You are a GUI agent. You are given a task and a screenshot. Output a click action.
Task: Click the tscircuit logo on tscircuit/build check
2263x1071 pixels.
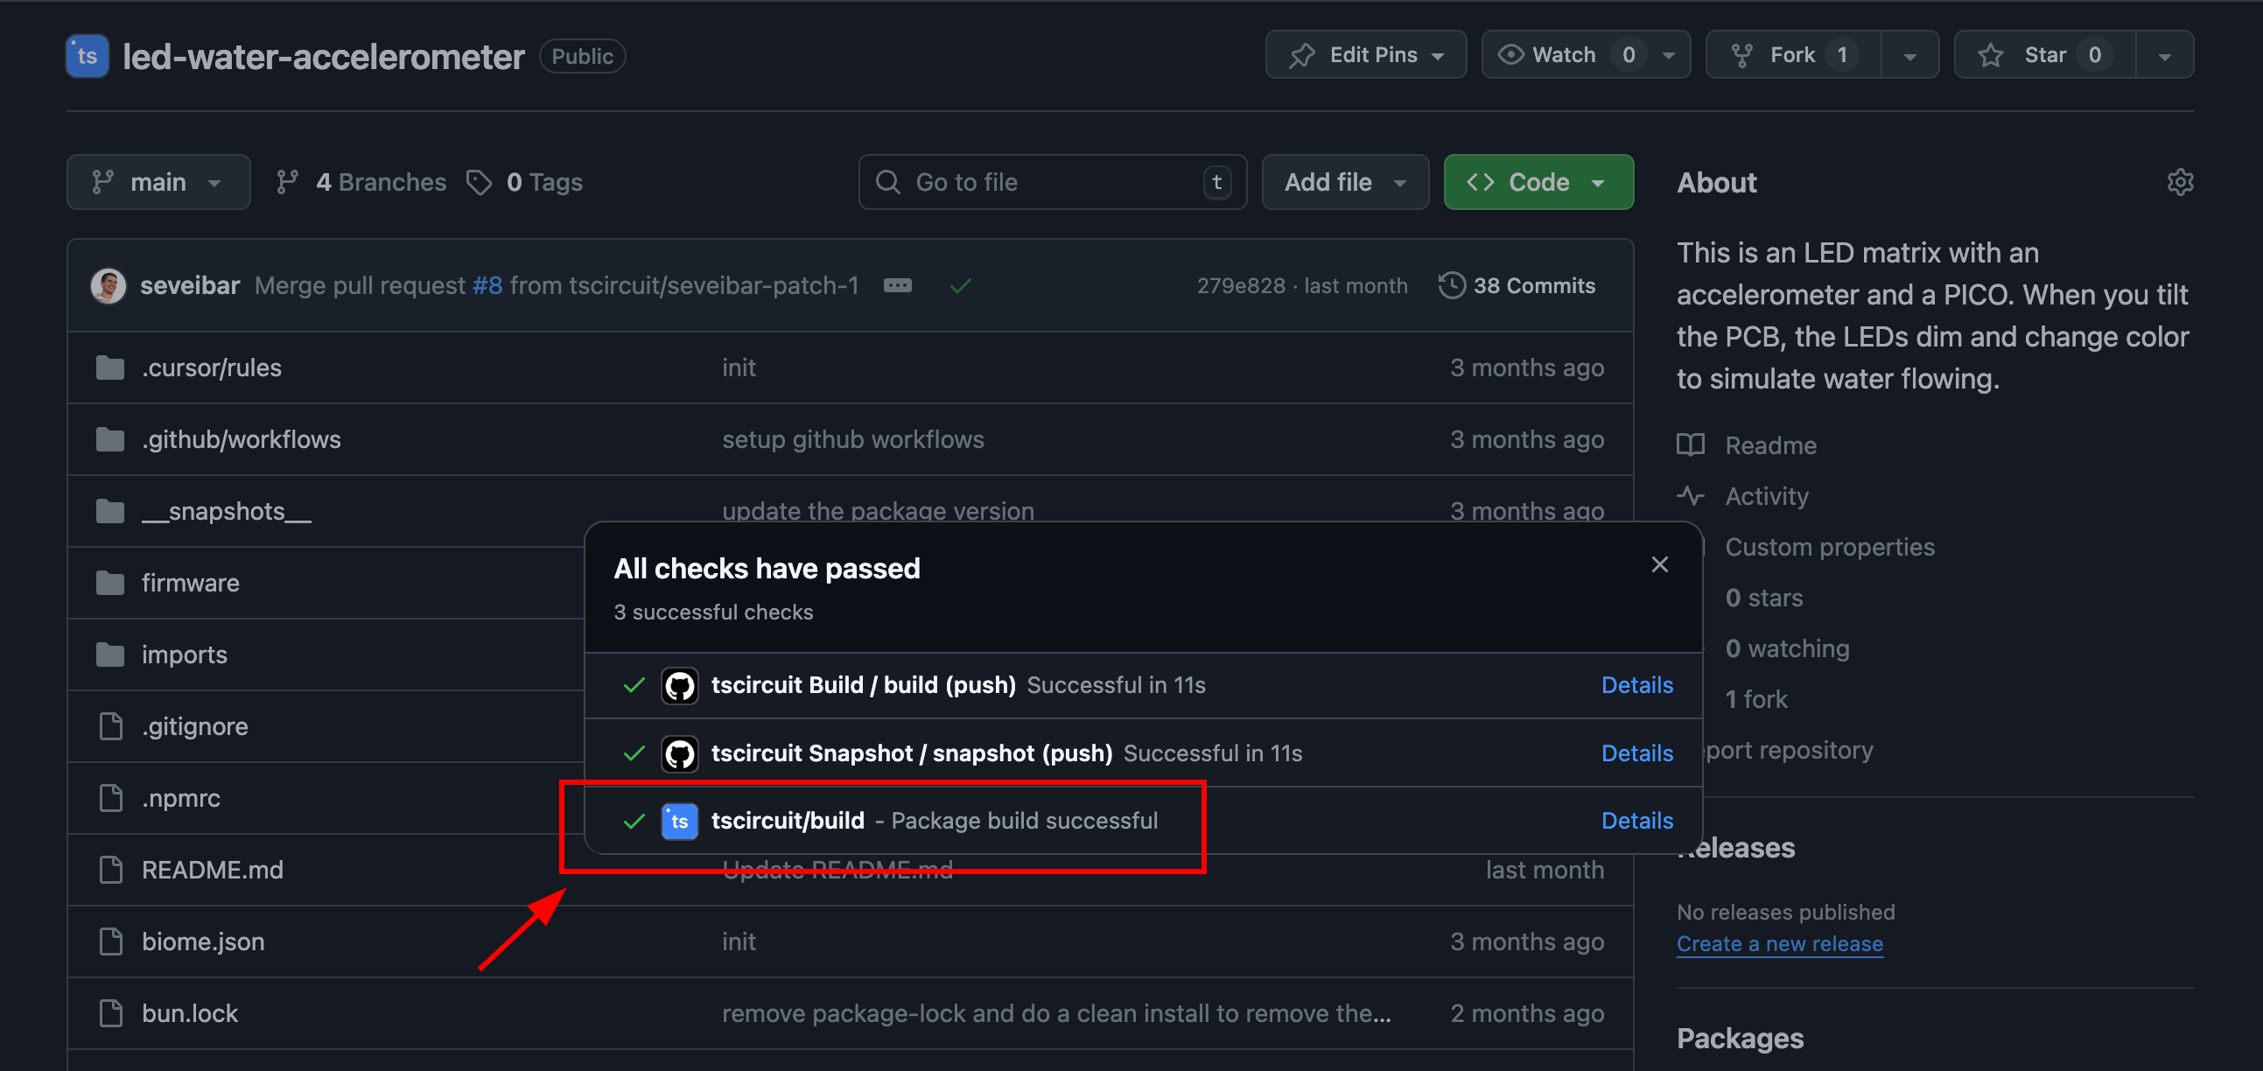(679, 821)
